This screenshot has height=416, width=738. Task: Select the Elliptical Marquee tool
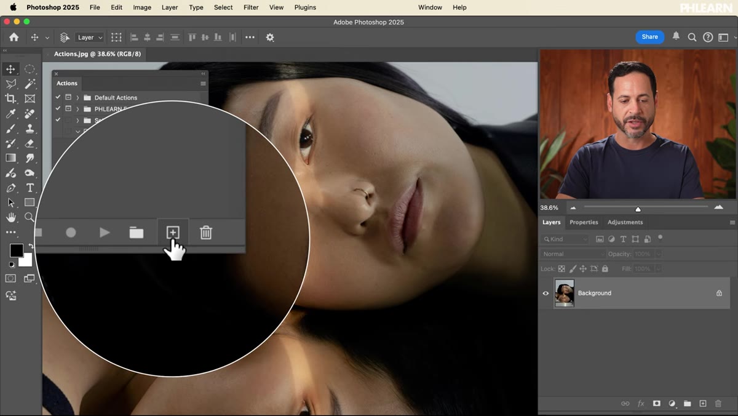coord(30,69)
